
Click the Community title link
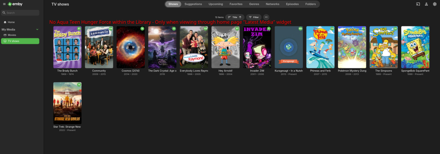click(99, 71)
